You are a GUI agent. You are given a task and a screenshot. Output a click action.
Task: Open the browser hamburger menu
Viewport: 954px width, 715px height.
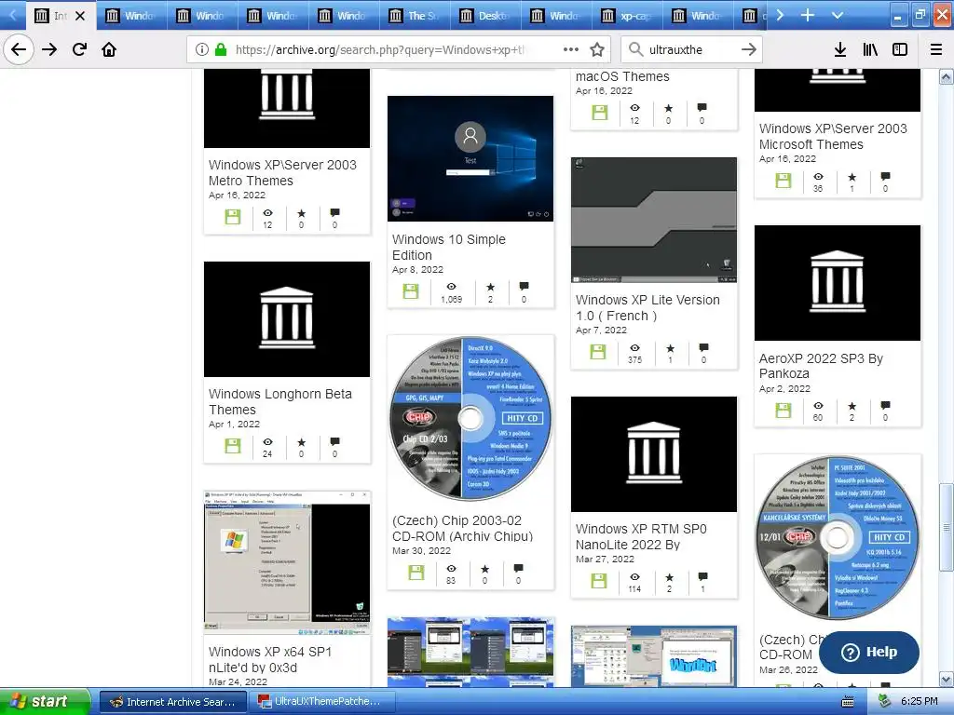tap(936, 49)
